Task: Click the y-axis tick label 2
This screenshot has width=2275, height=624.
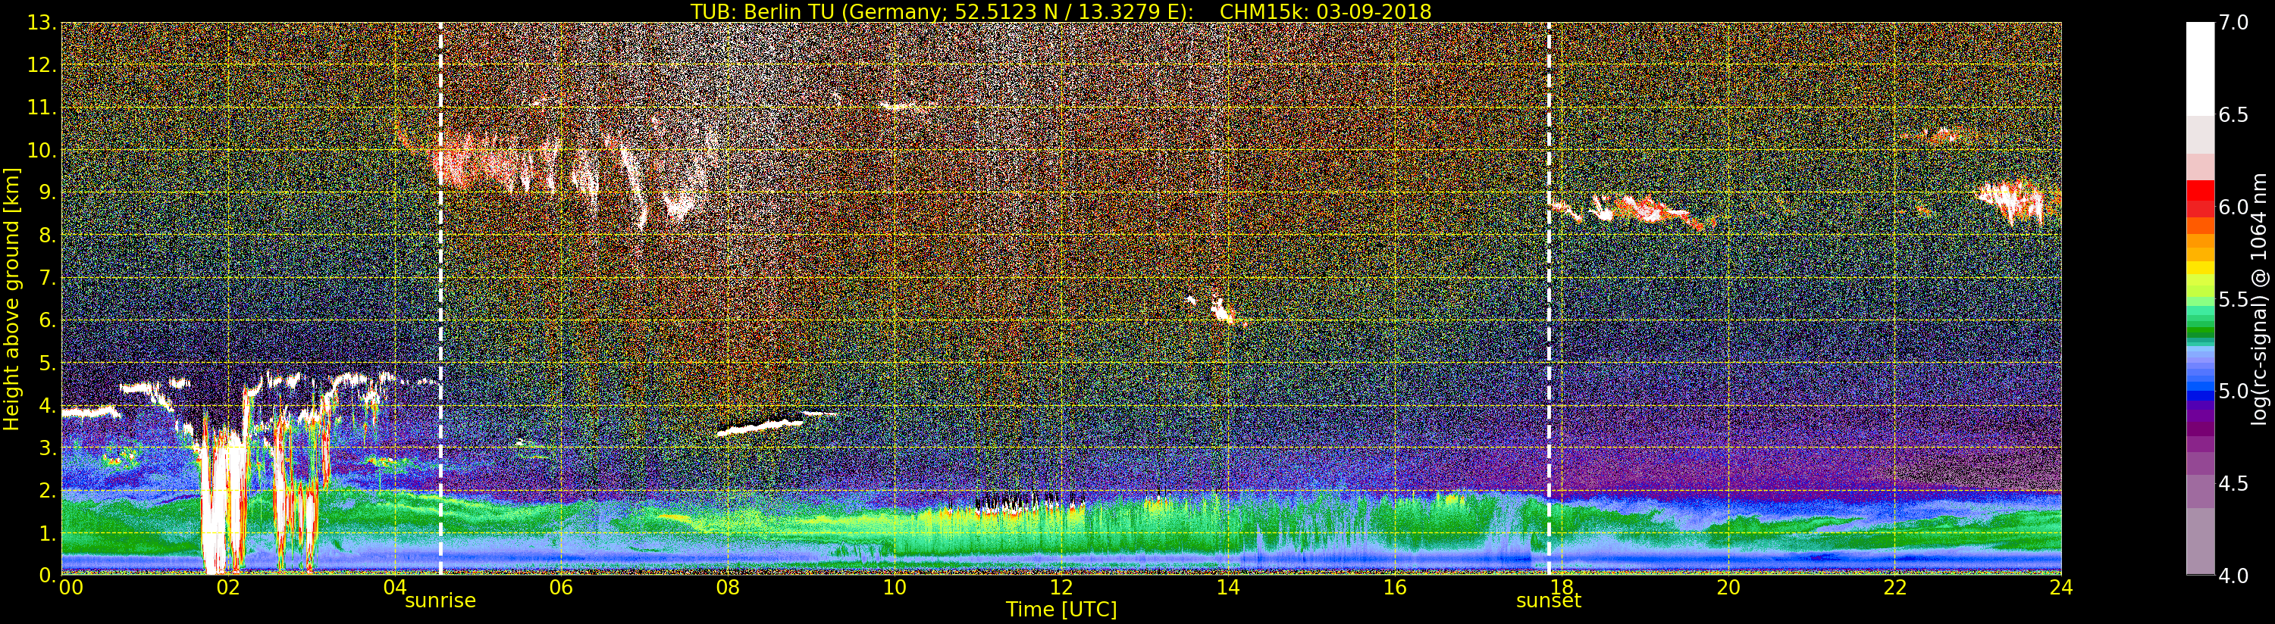Action: point(47,490)
